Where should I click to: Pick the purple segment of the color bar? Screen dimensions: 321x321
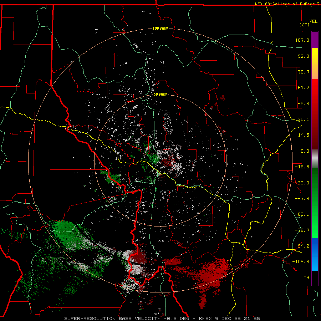coord(315,40)
